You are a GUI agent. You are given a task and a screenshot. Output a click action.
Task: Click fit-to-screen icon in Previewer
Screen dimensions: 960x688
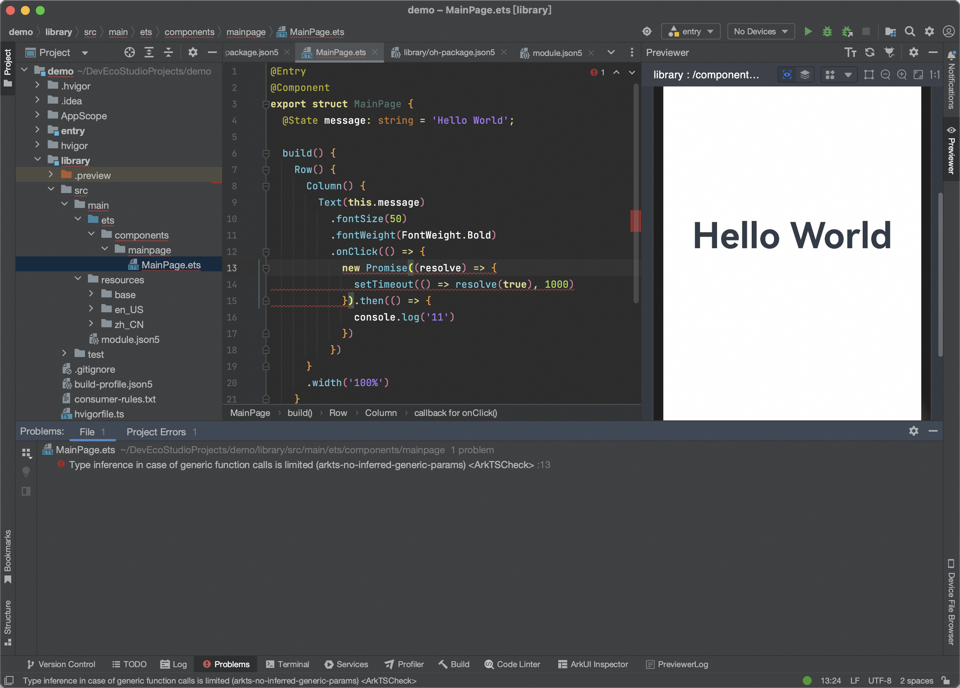[x=918, y=75]
